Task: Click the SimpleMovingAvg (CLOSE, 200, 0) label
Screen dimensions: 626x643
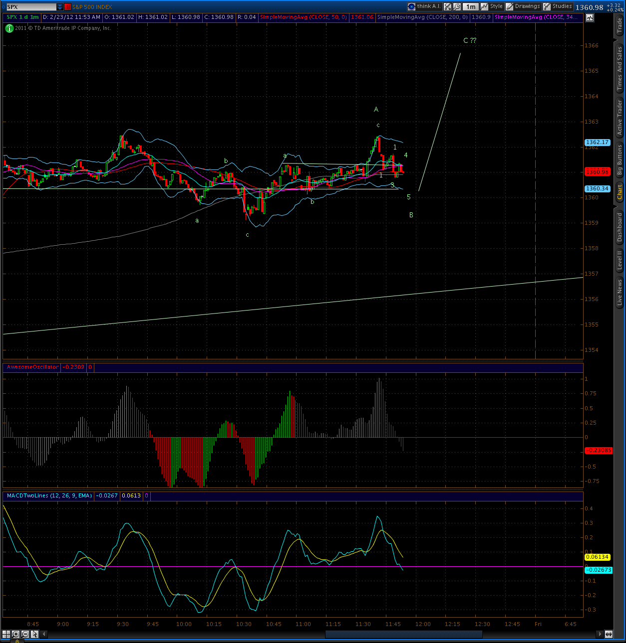Action: pos(423,17)
